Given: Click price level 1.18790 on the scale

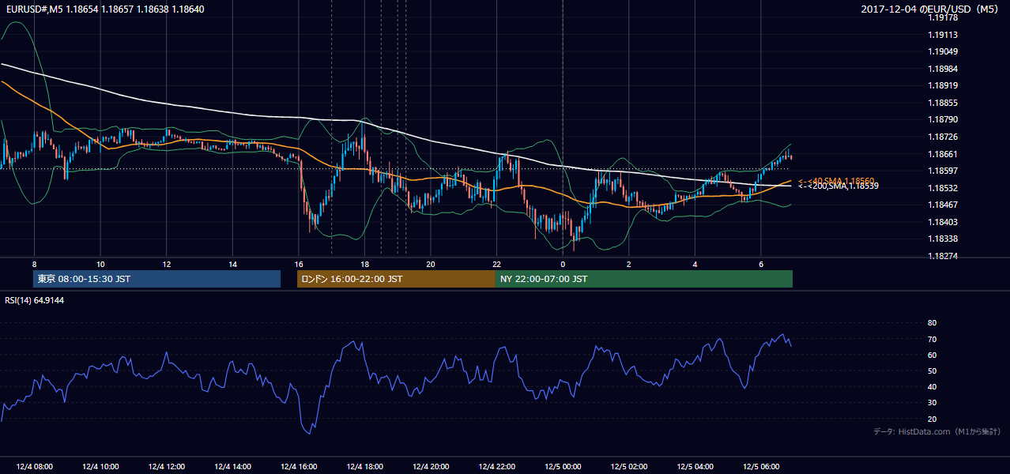Looking at the screenshot, I should pos(942,119).
